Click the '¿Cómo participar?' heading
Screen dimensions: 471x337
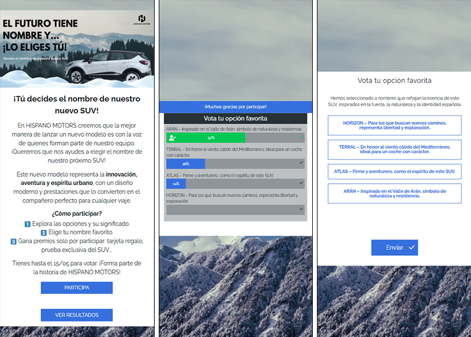[x=77, y=213]
